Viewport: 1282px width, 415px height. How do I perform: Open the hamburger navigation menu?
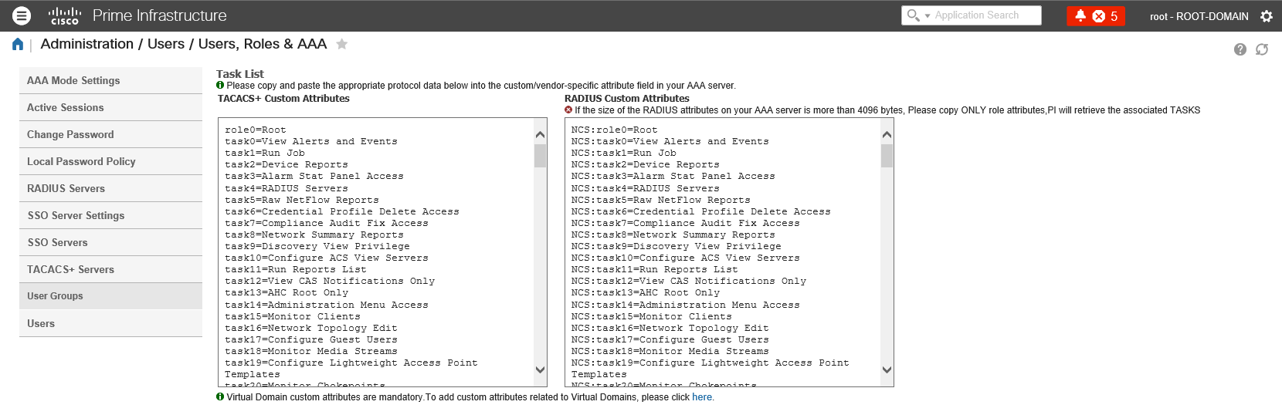click(22, 15)
